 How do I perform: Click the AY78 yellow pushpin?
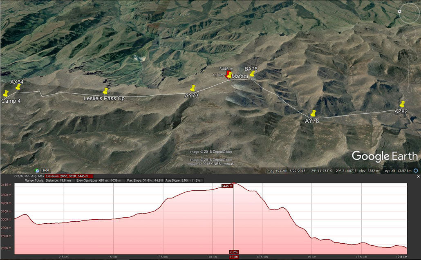[x=313, y=113]
